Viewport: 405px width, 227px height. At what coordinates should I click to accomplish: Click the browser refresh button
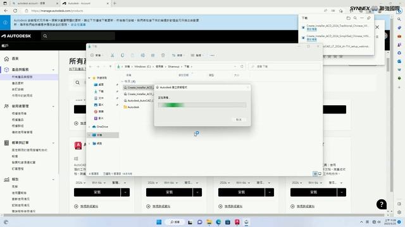(15, 11)
